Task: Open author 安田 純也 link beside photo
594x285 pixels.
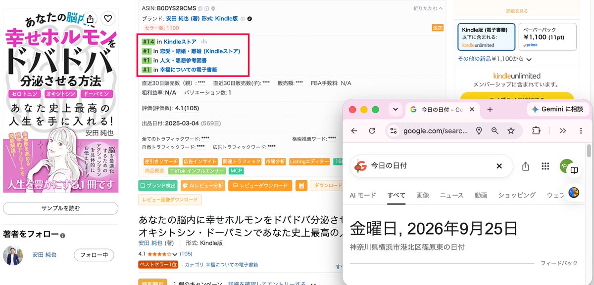Action: tap(45, 255)
